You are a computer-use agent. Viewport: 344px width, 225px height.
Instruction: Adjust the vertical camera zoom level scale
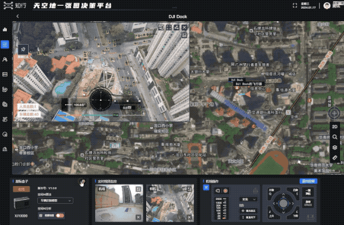pyautogui.click(x=221, y=208)
